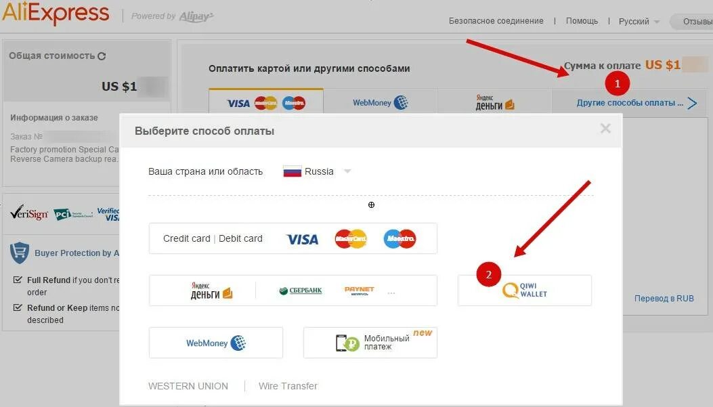
Task: Choose Яндекс Деньги in the dialog
Action: point(211,291)
